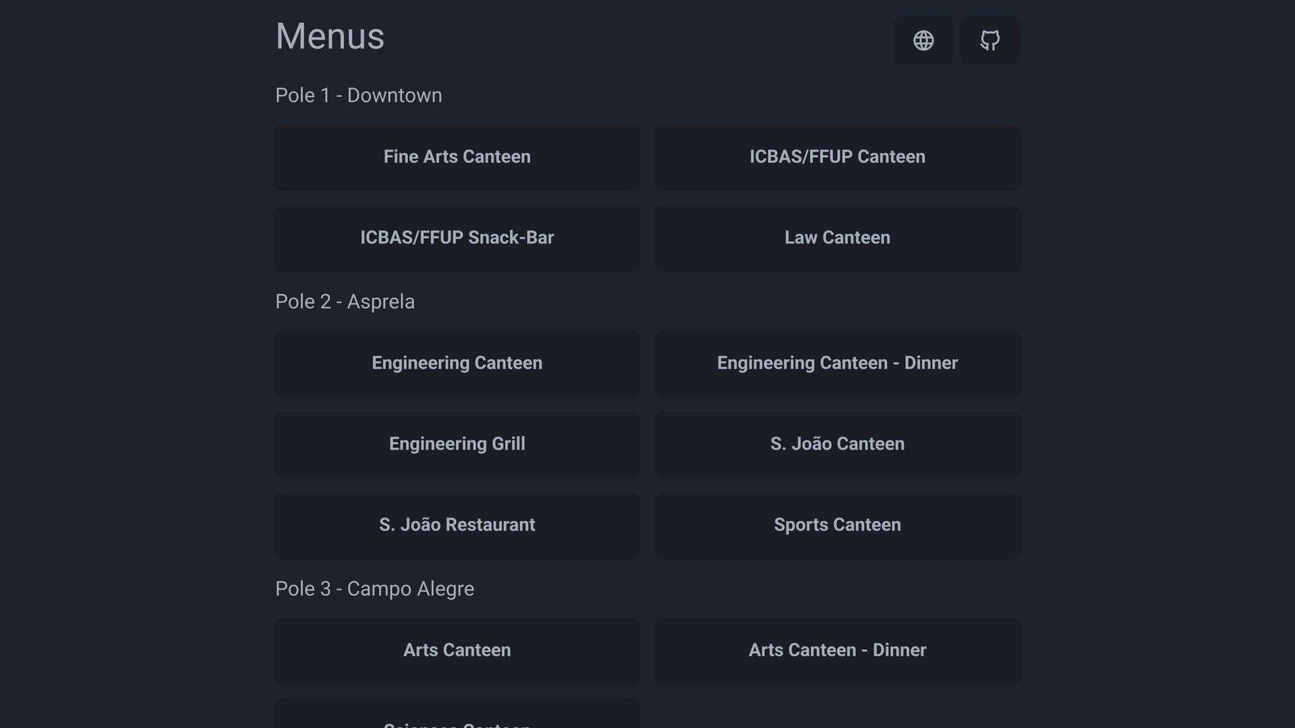1295x728 pixels.
Task: Click the Menus page title
Action: point(330,36)
